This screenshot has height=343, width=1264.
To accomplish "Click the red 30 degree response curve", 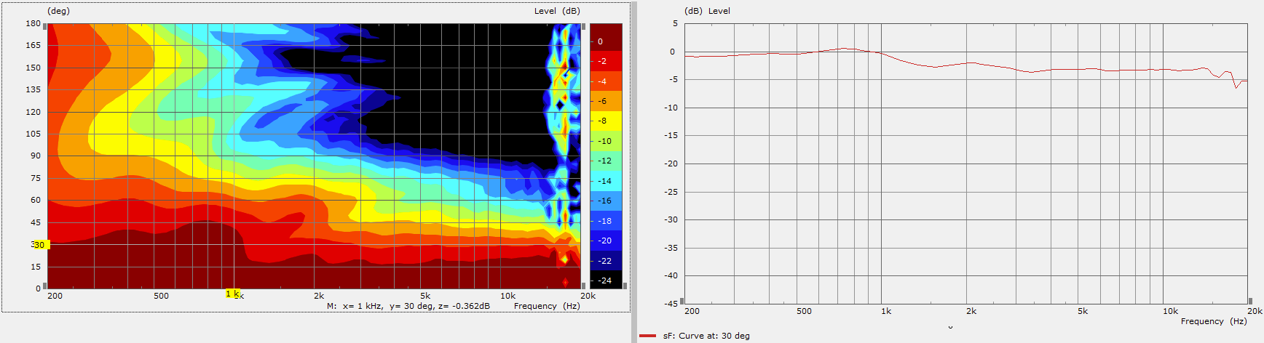I will click(965, 64).
